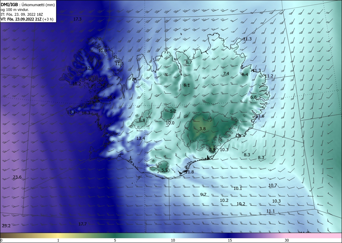Click the 10.0 value label

[170, 123]
